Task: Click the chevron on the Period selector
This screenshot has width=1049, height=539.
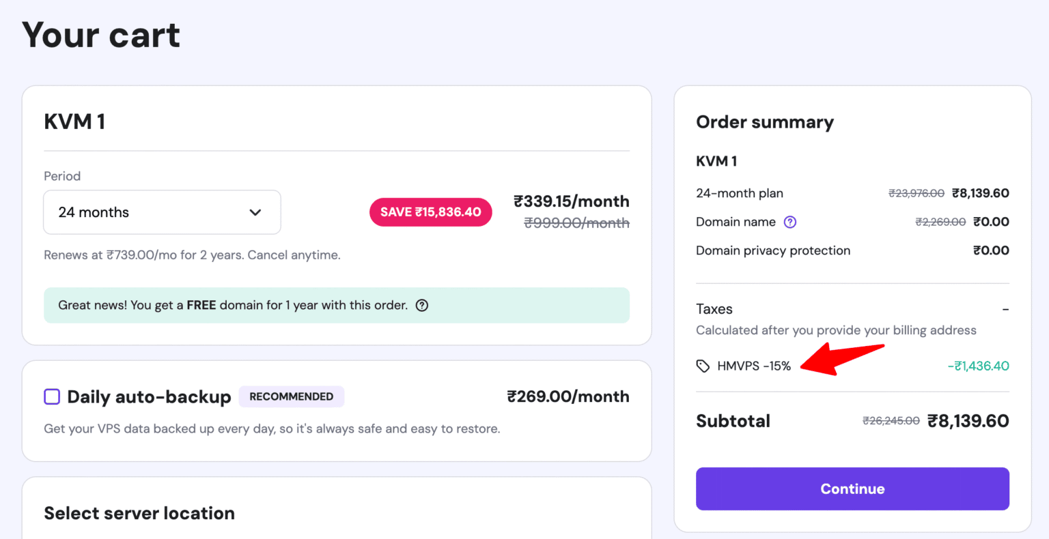Action: coord(255,212)
